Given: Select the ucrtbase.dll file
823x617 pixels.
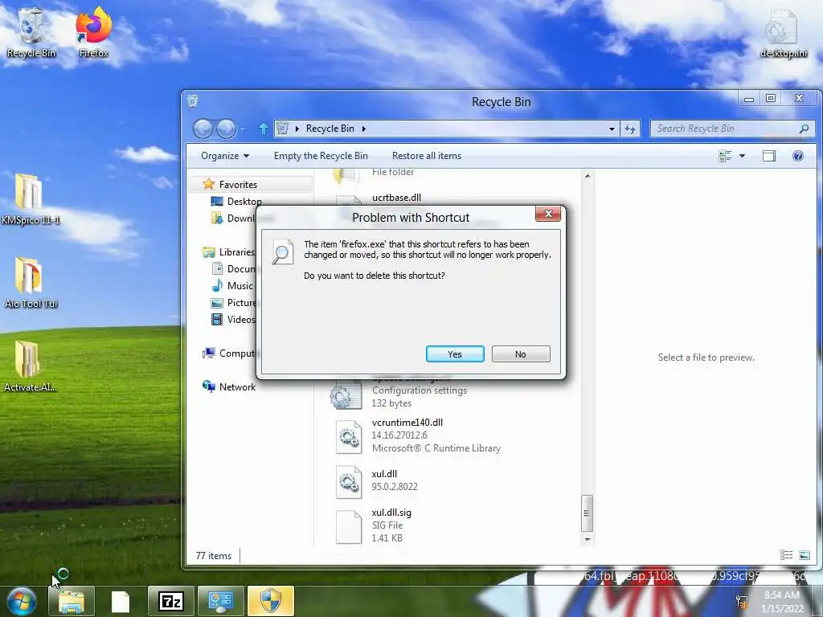Looking at the screenshot, I should [396, 198].
